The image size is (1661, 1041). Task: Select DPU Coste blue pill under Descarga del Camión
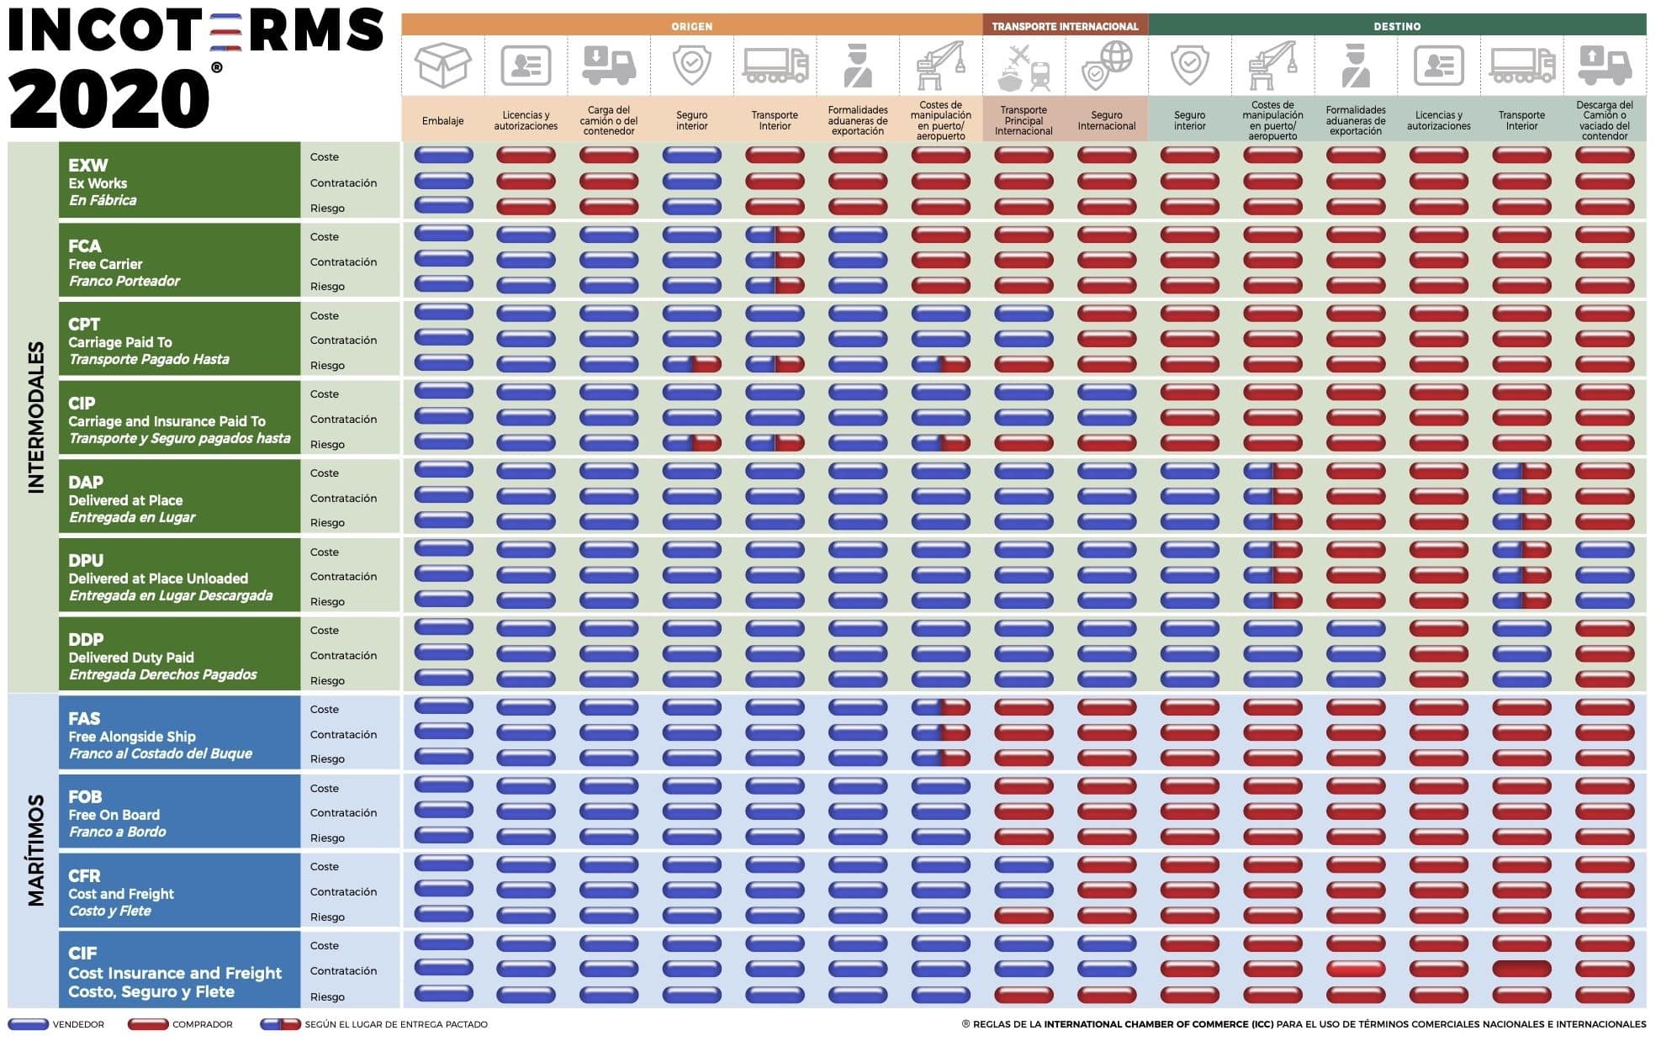coord(1605,550)
